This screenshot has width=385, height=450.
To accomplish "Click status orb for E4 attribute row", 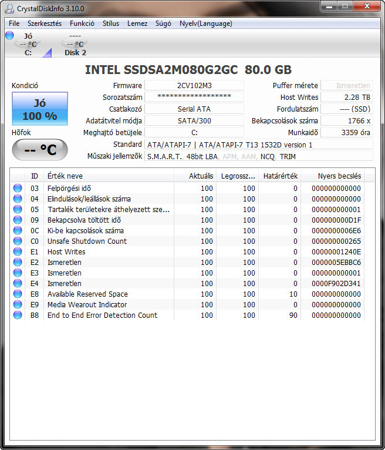I will pos(18,284).
